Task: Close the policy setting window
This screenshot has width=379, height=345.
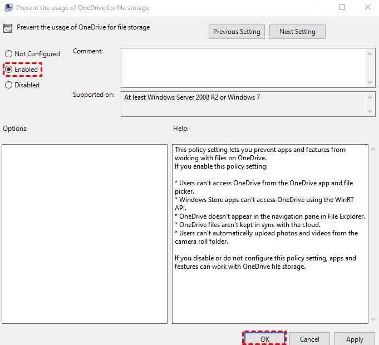Action: 368,7
